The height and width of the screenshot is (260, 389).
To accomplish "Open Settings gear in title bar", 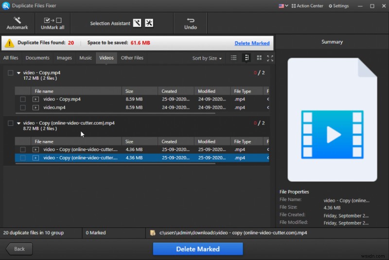I will [331, 6].
